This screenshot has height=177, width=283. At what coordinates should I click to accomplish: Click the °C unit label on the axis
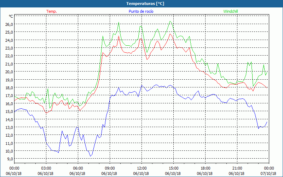[11, 16]
